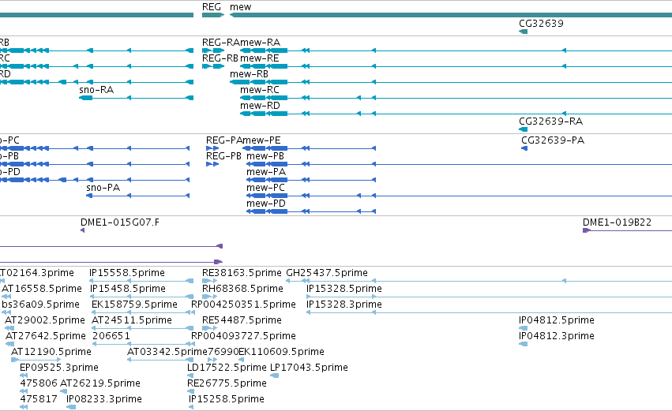Select protein mew-PE
This screenshot has height=411, width=672.
point(261,140)
